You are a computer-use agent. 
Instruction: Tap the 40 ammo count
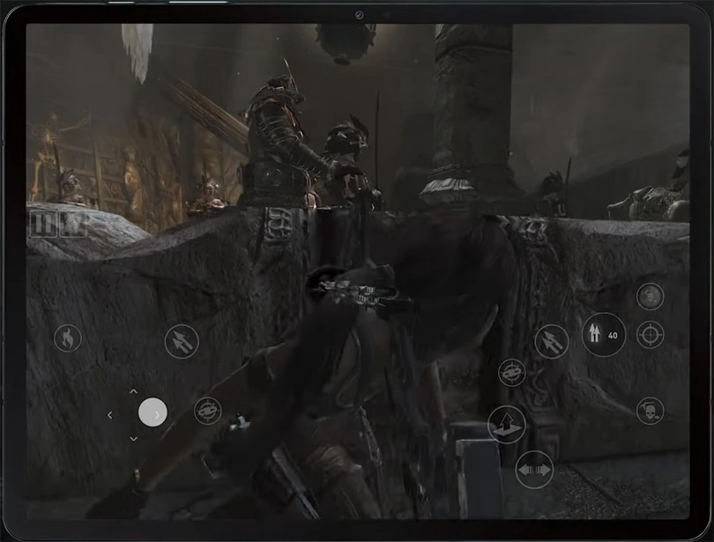point(613,336)
